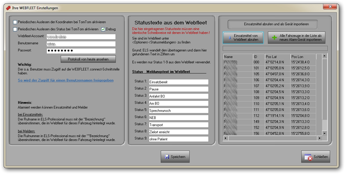
Task: Click the Schließen window icon with red X
Action: click(x=308, y=157)
